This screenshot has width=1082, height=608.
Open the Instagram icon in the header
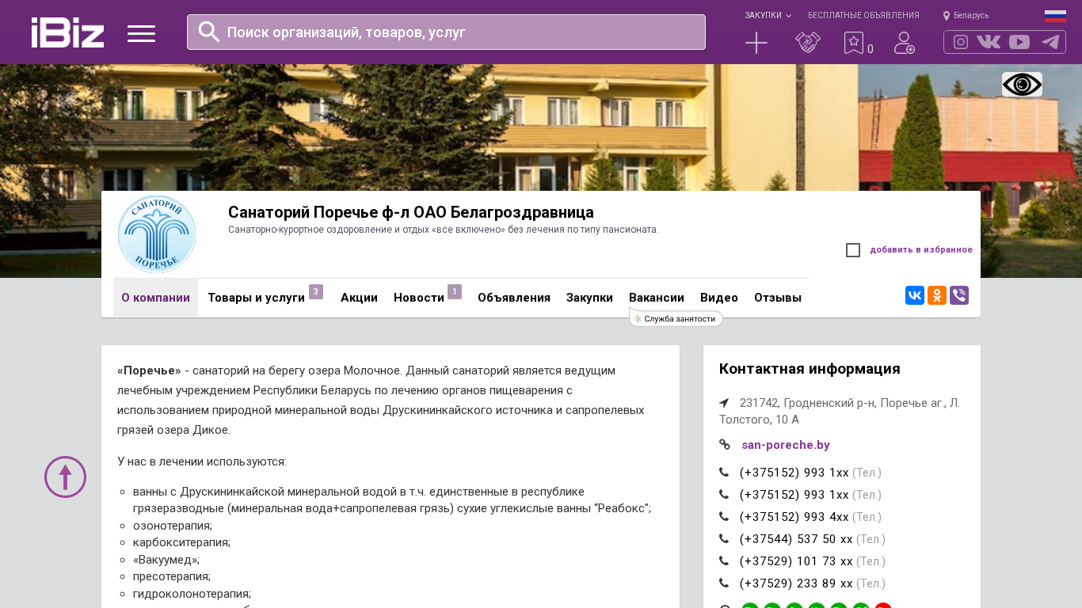click(x=961, y=42)
